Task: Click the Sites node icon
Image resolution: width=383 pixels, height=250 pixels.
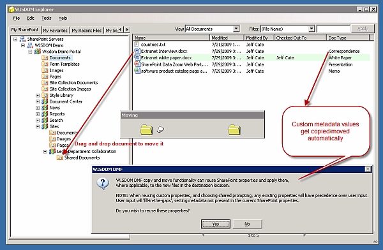Action: tap(45, 126)
